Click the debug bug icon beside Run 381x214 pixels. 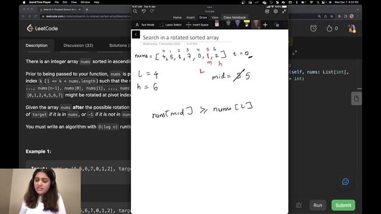(x=299, y=205)
